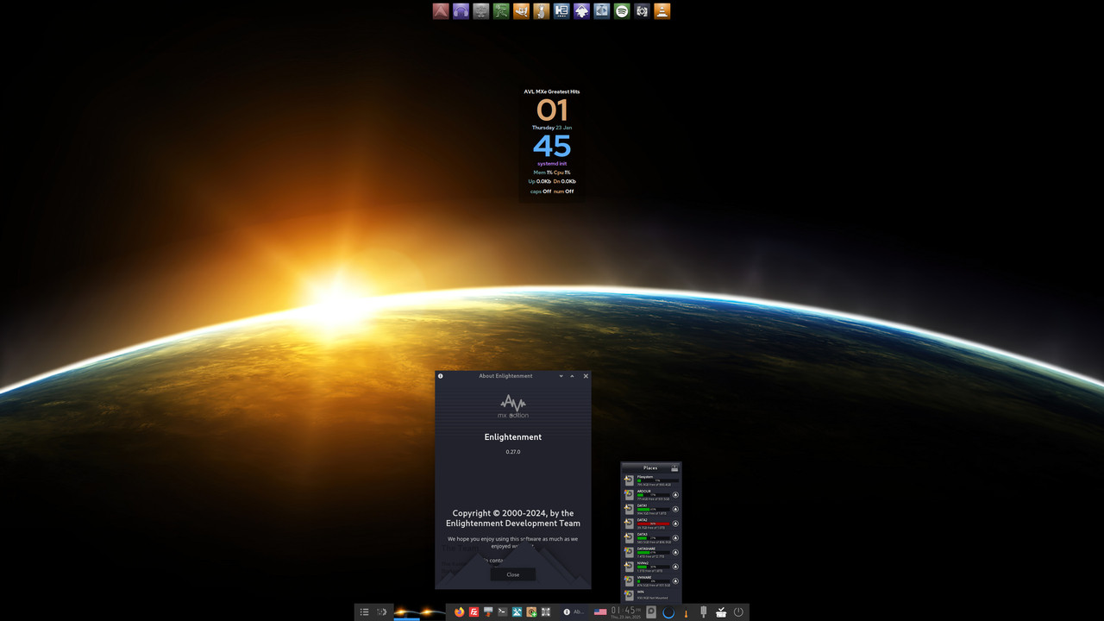The image size is (1104, 621).
Task: Open the GIMP launcher in top dock
Action: point(521,11)
